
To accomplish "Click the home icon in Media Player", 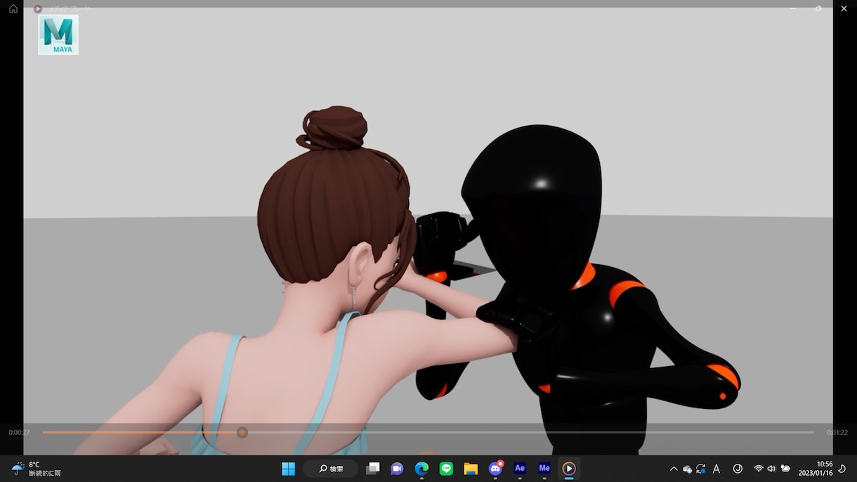I will 13,9.
